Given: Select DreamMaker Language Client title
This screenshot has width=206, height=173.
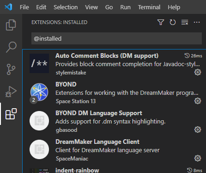Looking at the screenshot, I should point(97,142).
